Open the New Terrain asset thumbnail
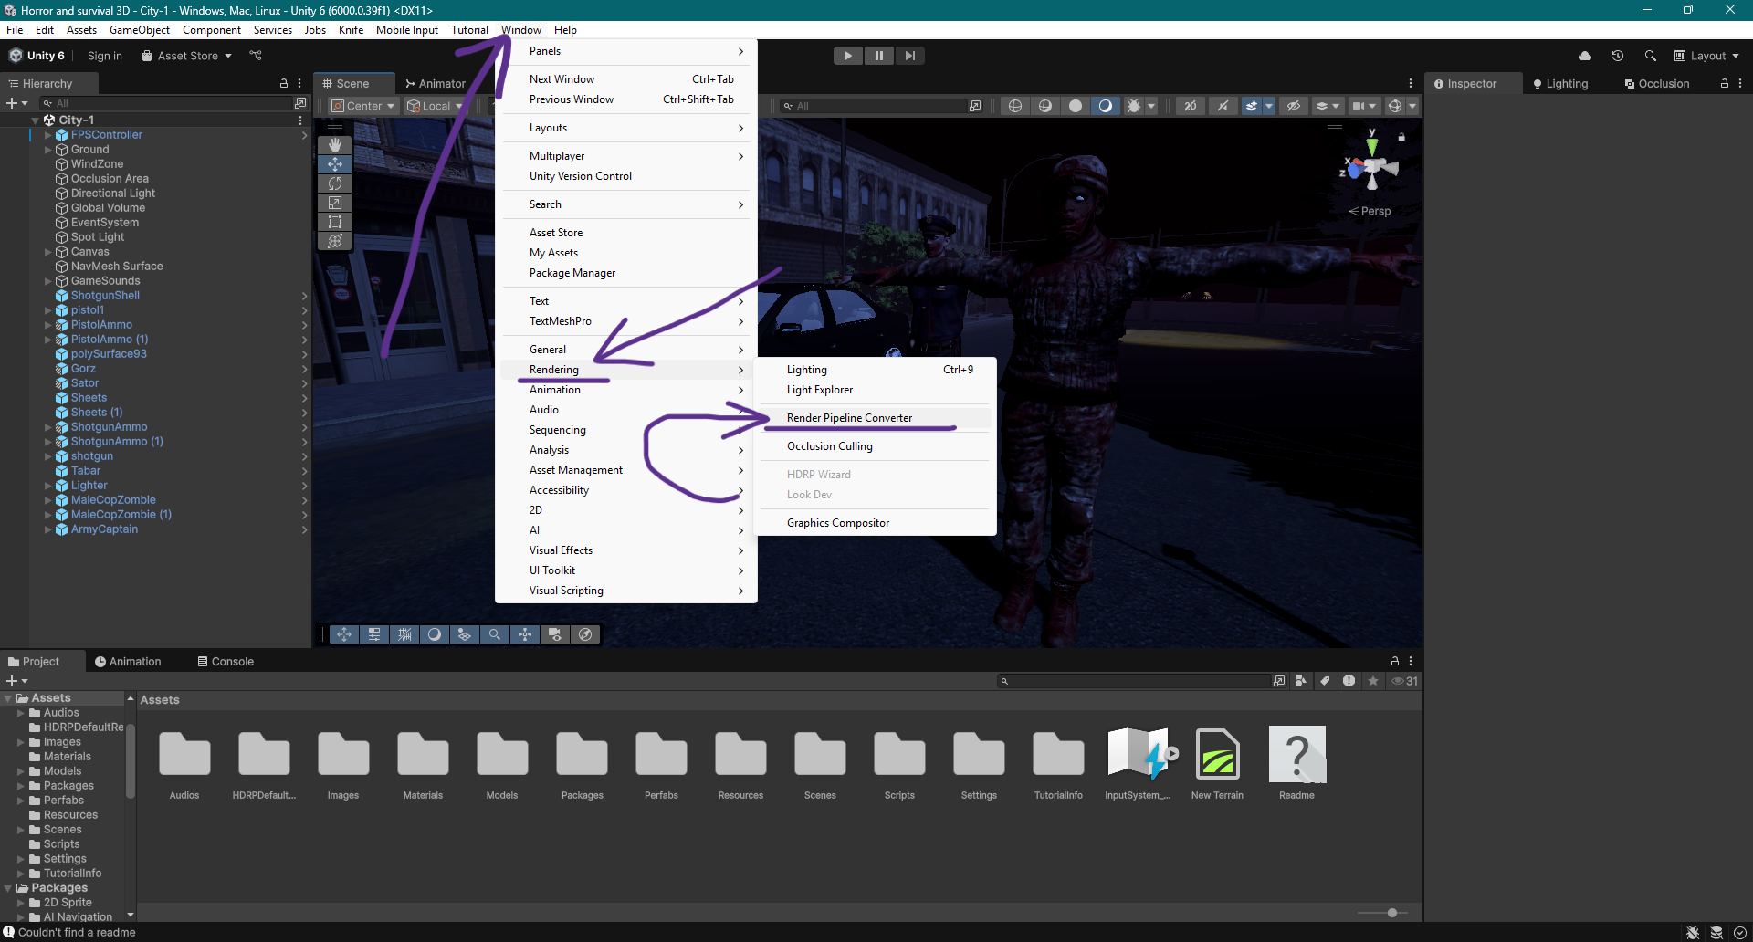Image resolution: width=1753 pixels, height=942 pixels. [x=1217, y=755]
